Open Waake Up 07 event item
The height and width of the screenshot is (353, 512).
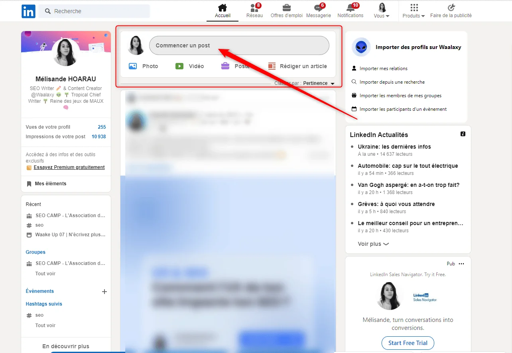66,235
